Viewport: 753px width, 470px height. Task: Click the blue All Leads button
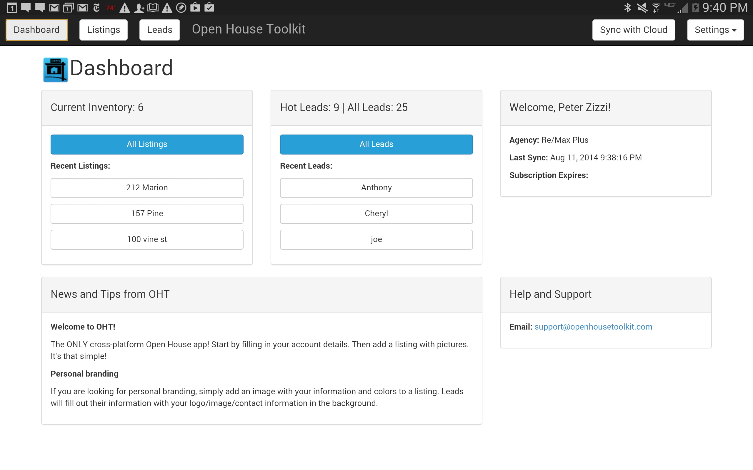(376, 144)
